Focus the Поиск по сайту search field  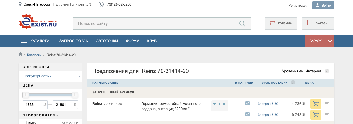point(162,24)
